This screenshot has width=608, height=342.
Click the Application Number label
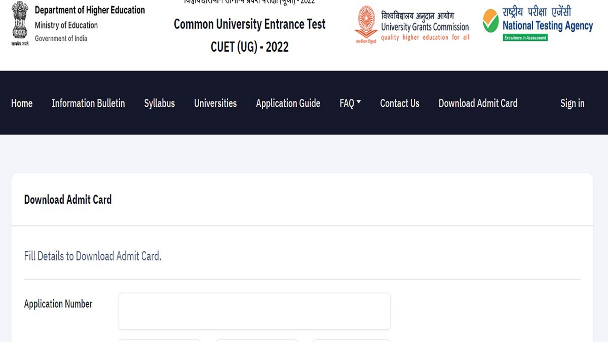pos(58,304)
